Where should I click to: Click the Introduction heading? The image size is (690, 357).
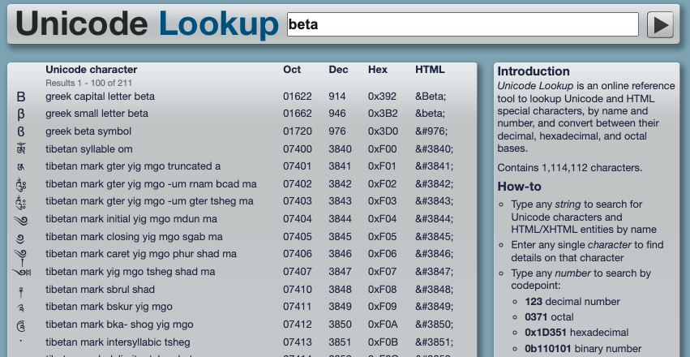534,71
